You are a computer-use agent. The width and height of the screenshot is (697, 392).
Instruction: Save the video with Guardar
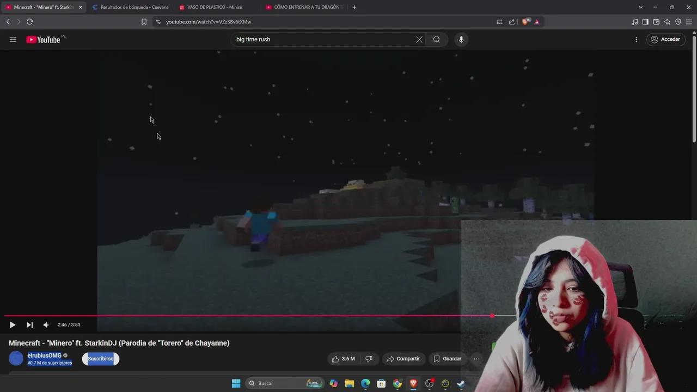[x=447, y=359]
